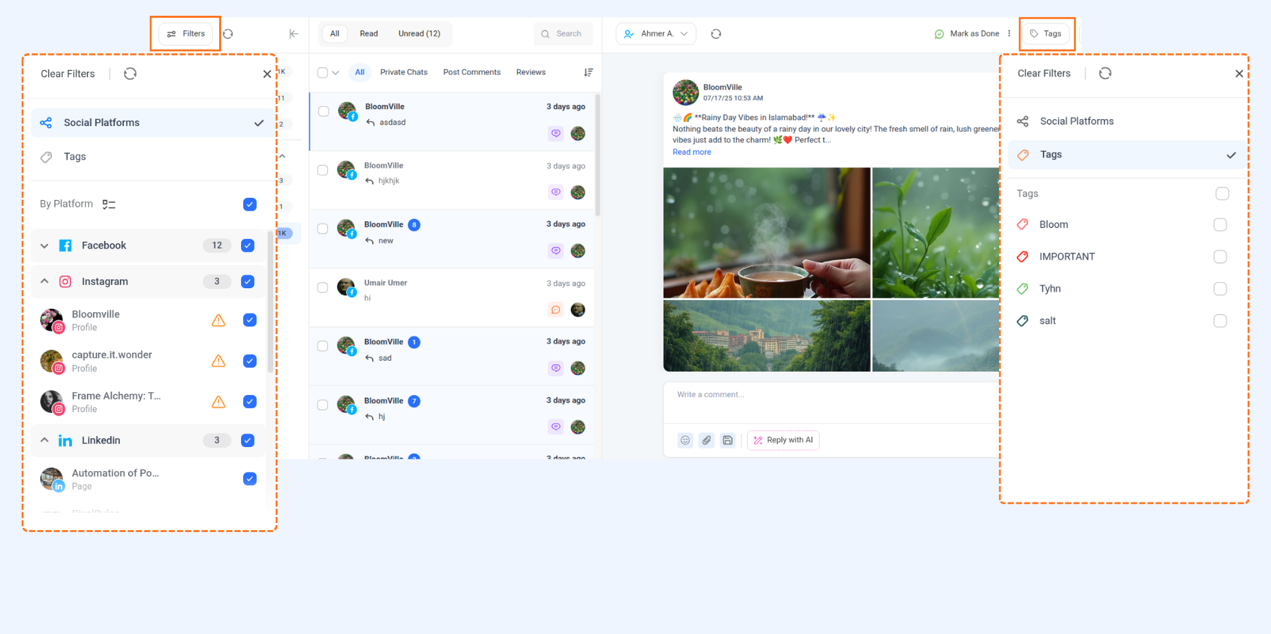The image size is (1271, 634).
Task: Click Reply with AI button
Action: 783,440
